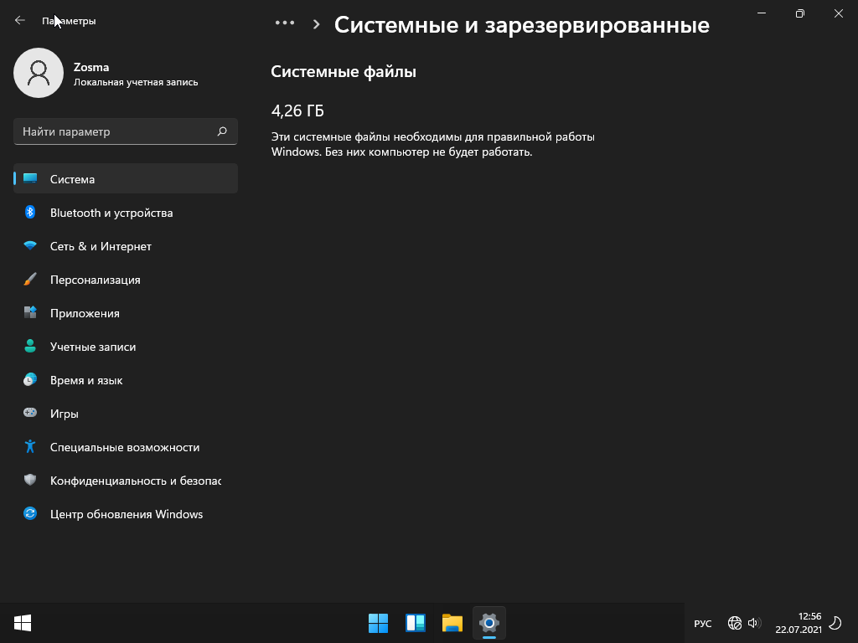Screen dimensions: 858x643
Task: Open Учетные записи category
Action: 126,347
